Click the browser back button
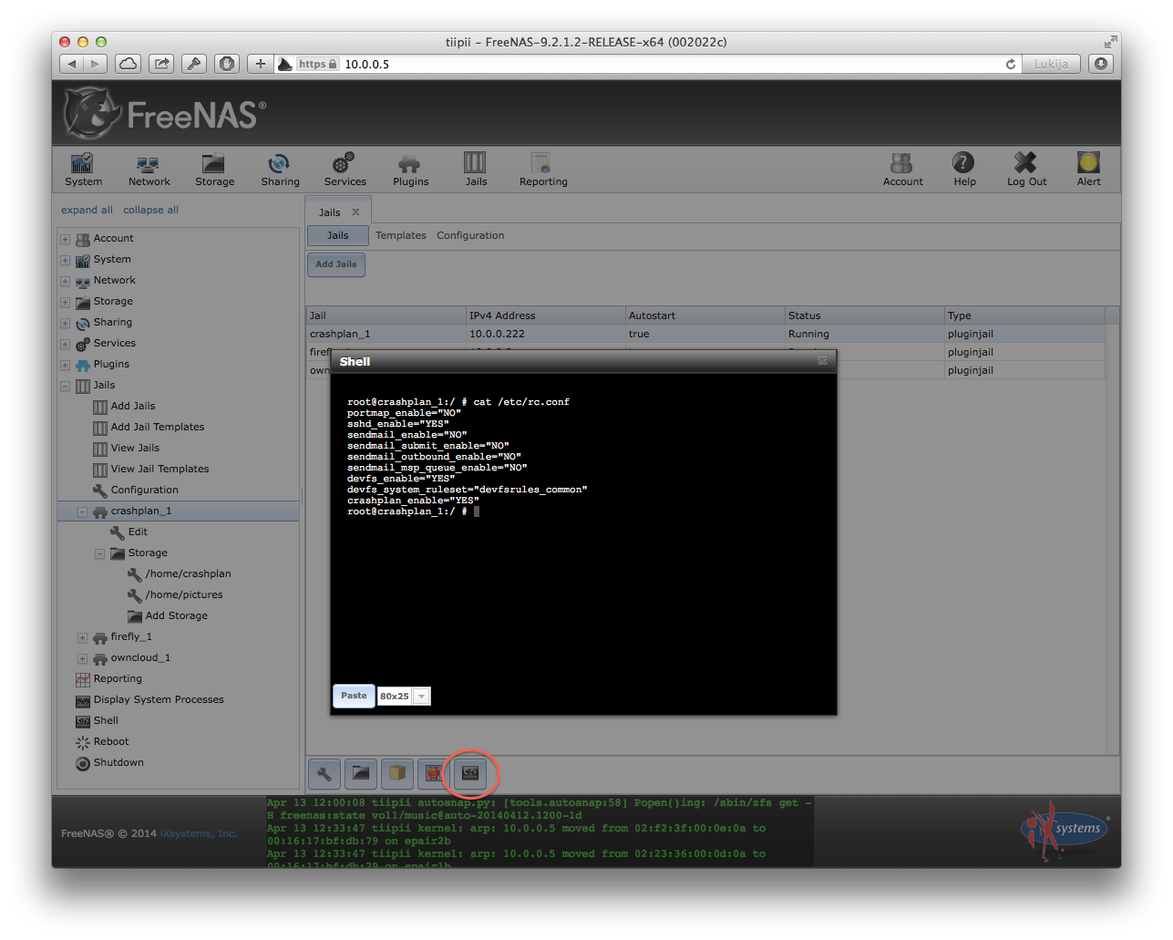This screenshot has width=1173, height=940. click(x=71, y=64)
